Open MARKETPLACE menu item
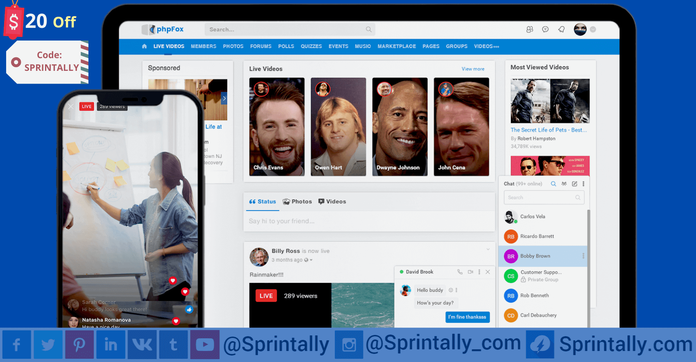 coord(397,46)
